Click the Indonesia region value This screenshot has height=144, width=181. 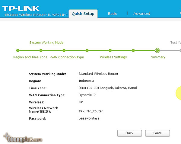[x=86, y=81]
